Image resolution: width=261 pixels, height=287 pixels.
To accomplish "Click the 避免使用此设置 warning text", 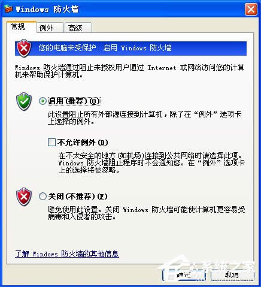I will click(146, 213).
